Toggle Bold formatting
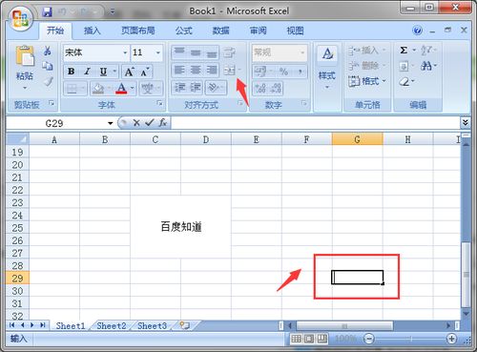 (x=72, y=72)
